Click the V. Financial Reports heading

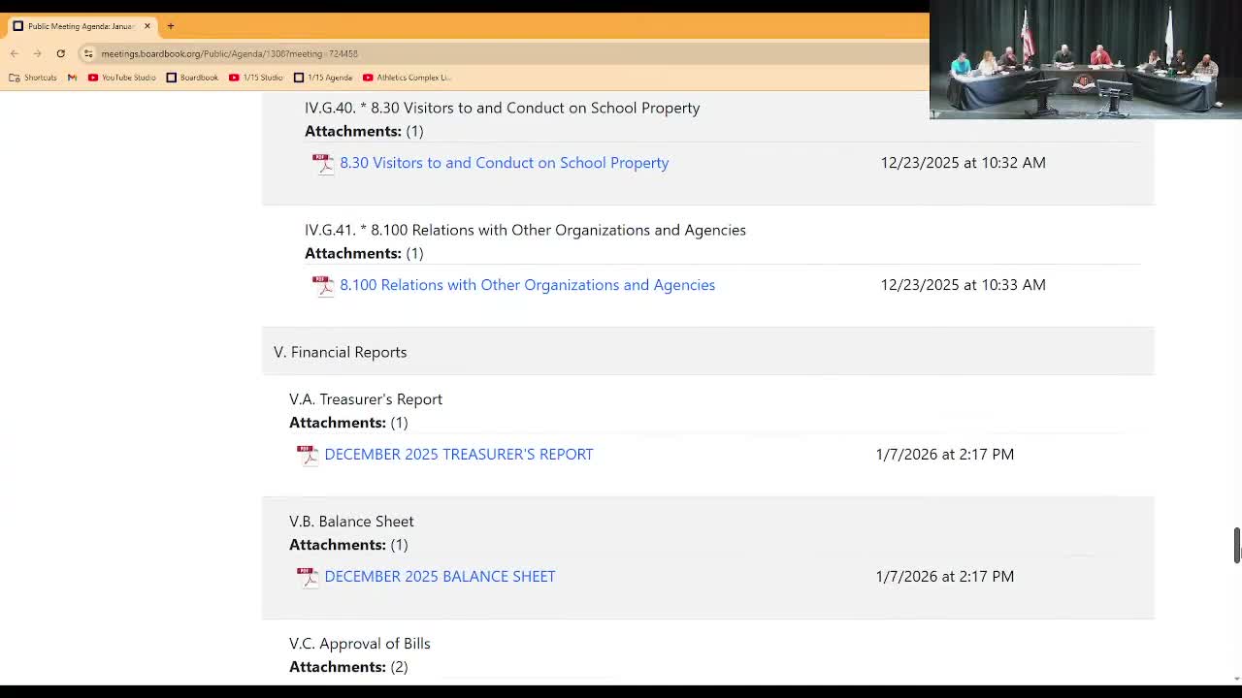coord(340,352)
